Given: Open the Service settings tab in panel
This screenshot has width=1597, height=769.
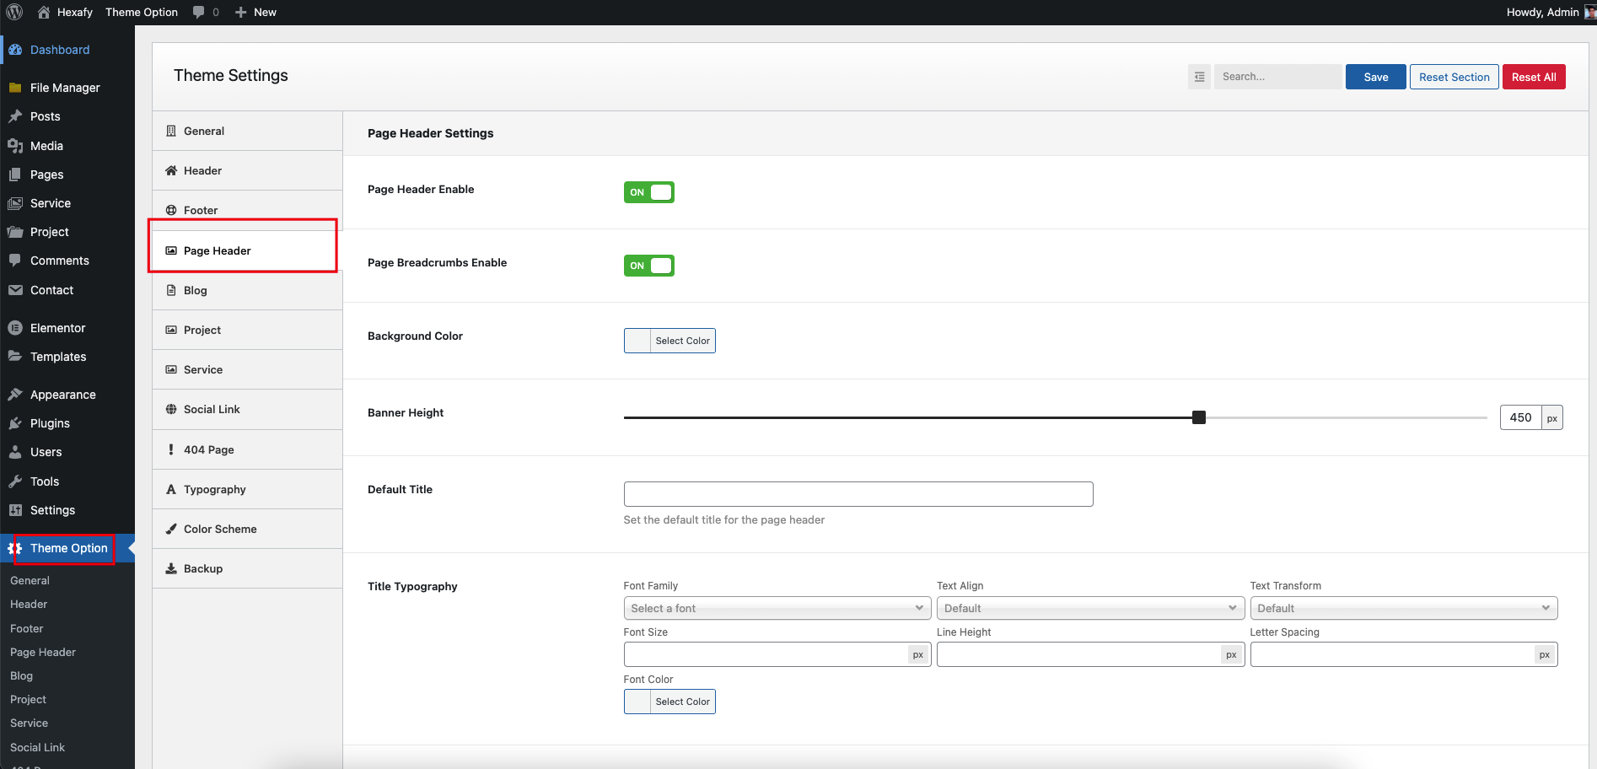Looking at the screenshot, I should coord(247,369).
